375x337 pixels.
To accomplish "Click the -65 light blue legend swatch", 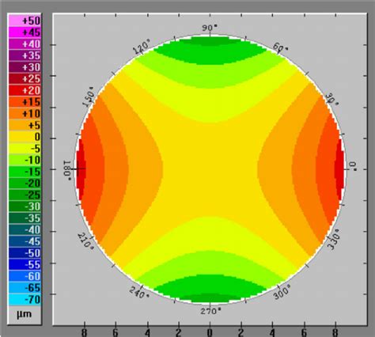I will [25, 287].
